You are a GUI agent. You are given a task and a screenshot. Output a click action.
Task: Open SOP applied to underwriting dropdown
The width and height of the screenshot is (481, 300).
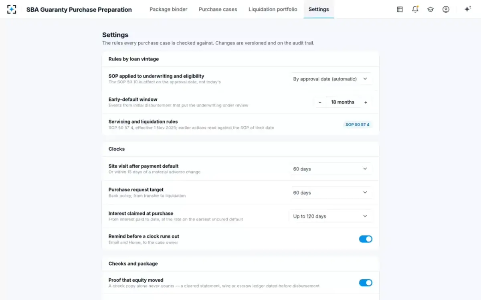click(331, 79)
